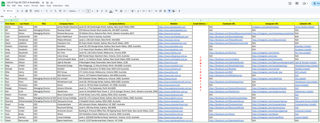
Task: Open the text wrapping dropdown
Action: pyautogui.click(x=144, y=11)
